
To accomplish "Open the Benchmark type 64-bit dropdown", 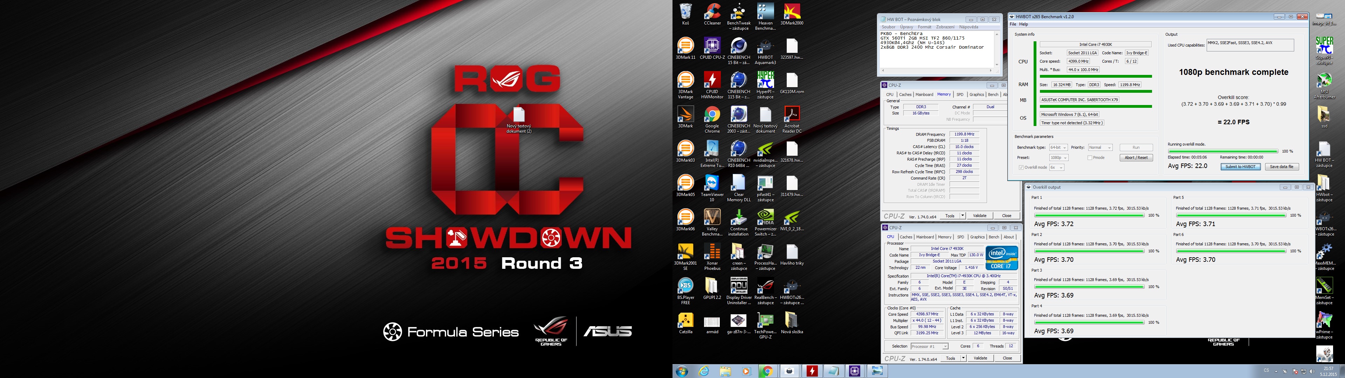I will coord(1058,148).
